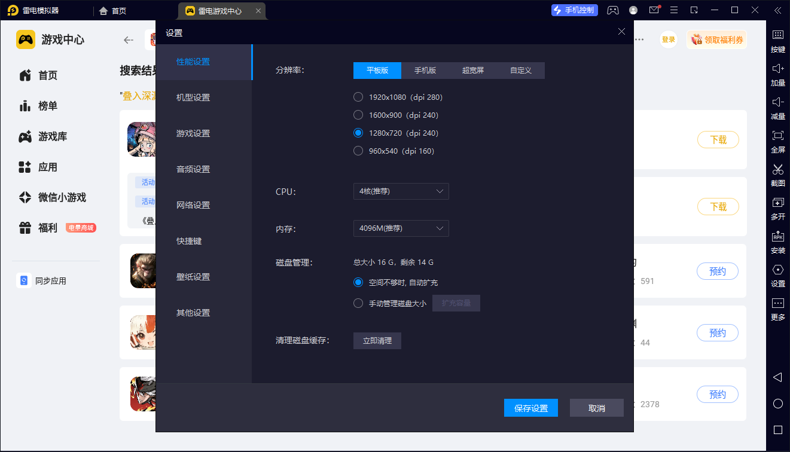Click the 手机控制 phone control button

click(x=574, y=10)
